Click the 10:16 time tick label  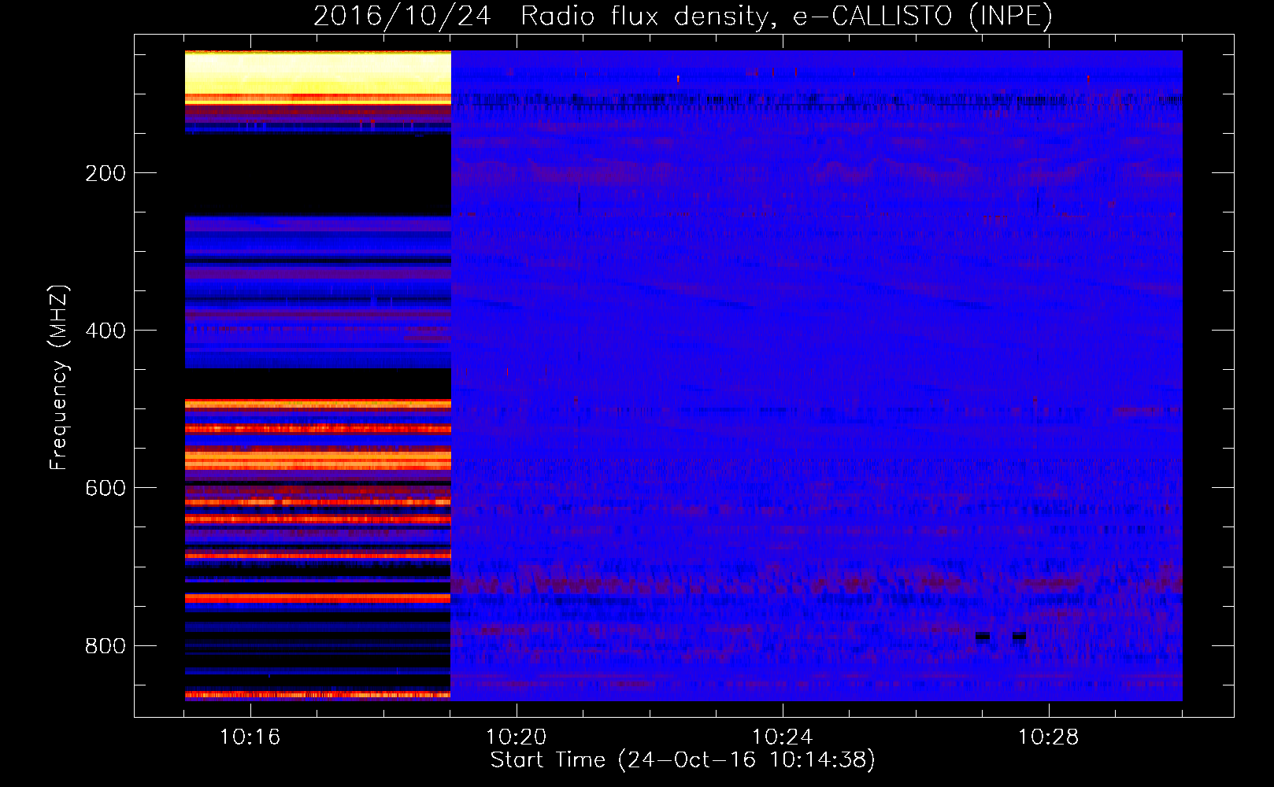point(250,737)
